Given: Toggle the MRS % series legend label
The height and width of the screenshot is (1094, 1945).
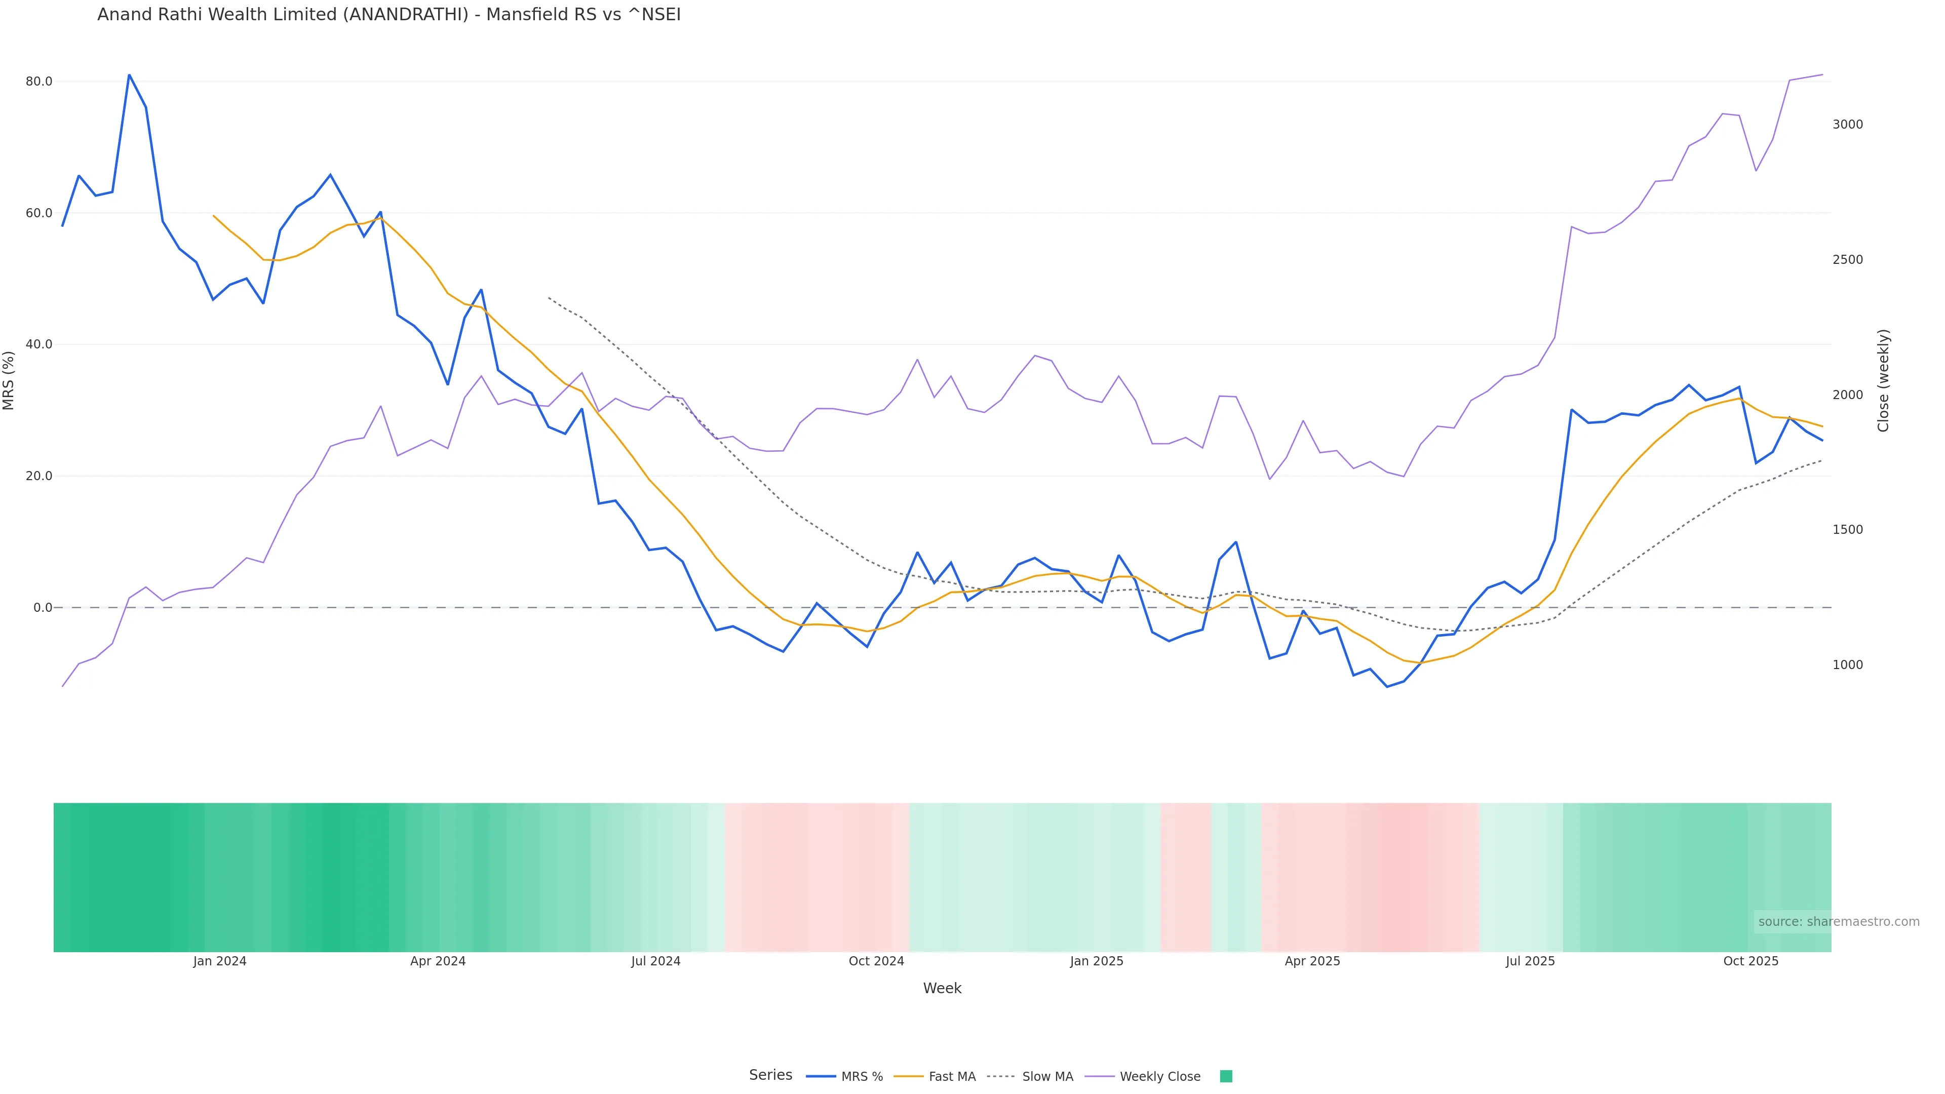Looking at the screenshot, I should click(x=862, y=1076).
